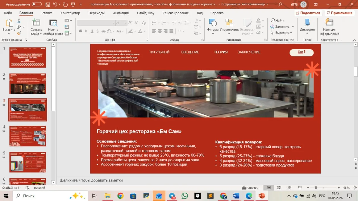Image resolution: width=358 pixels, height=201 pixels.
Task: Expand the Заменить dropdown arrow
Action: (x=293, y=27)
